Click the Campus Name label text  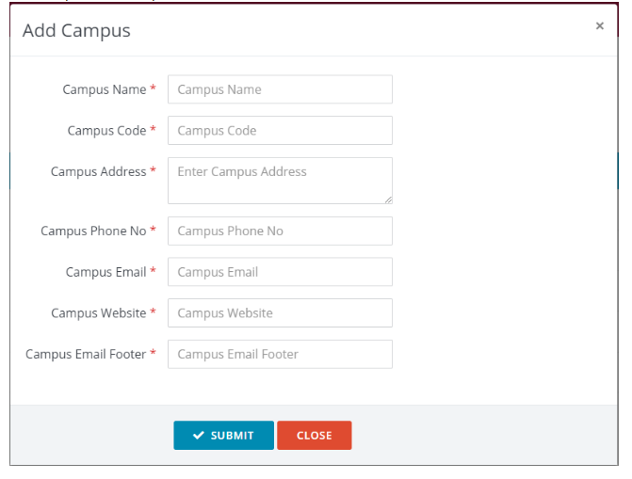[x=104, y=89]
